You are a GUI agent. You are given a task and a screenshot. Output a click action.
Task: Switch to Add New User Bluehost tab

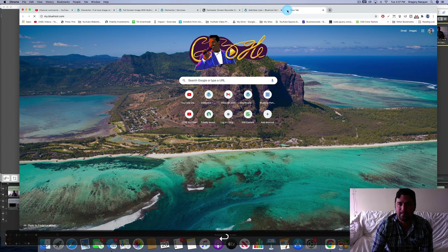[263, 10]
